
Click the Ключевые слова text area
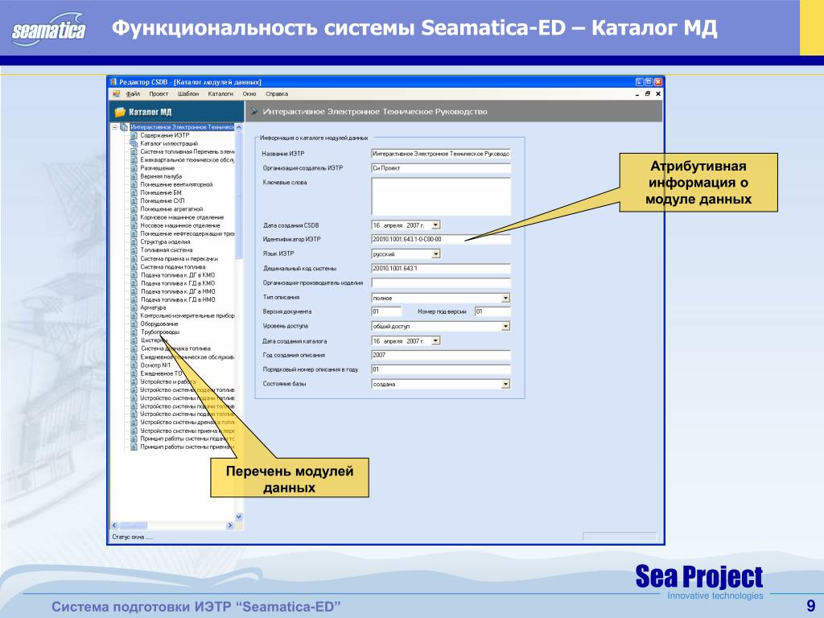[441, 196]
